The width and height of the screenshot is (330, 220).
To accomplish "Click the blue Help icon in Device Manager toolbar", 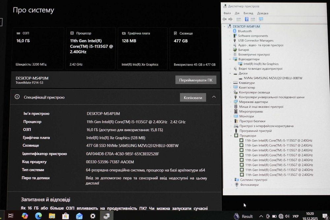I will (x=247, y=19).
